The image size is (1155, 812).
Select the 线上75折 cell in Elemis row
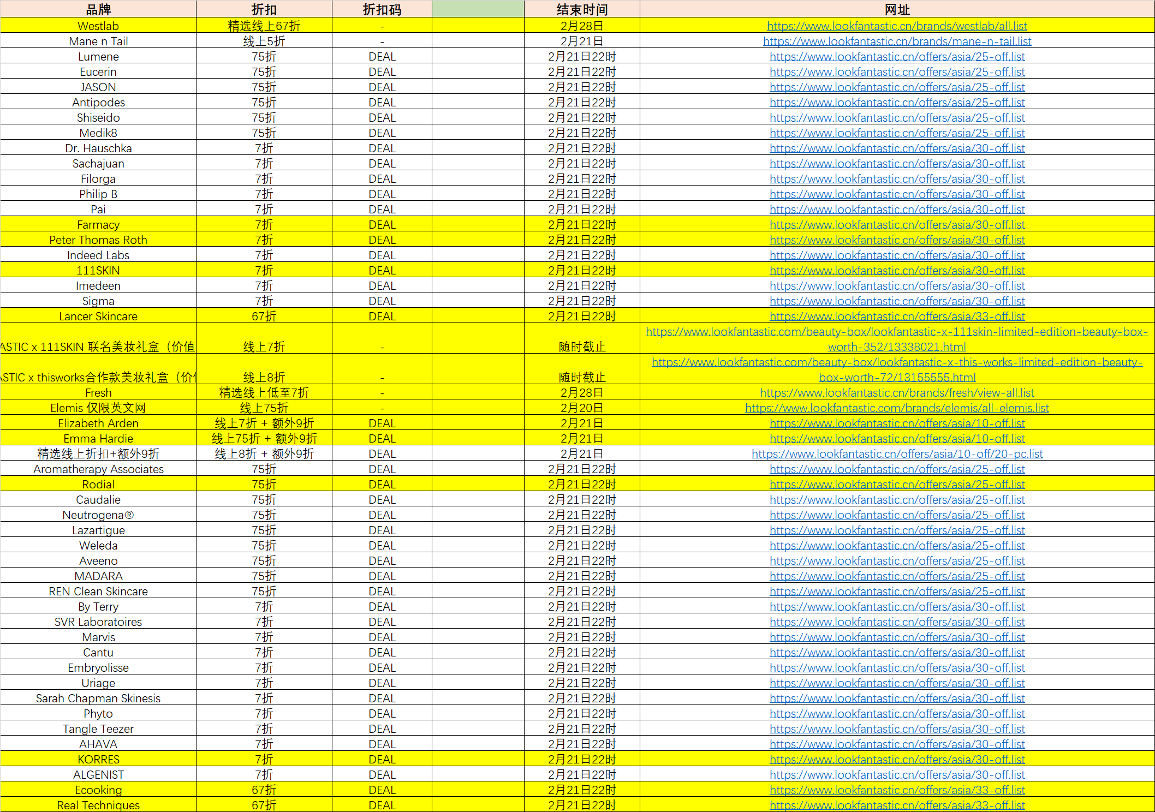pos(264,408)
